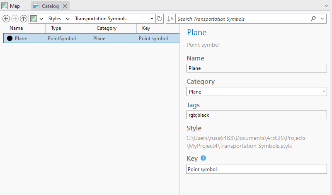This screenshot has width=332, height=195.
Task: Click the Refresh icon beside the path
Action: point(160,19)
